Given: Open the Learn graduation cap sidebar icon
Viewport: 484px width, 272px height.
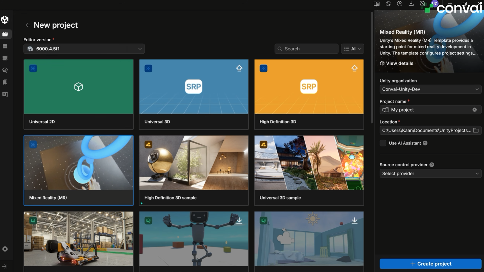Looking at the screenshot, I should [x=5, y=70].
